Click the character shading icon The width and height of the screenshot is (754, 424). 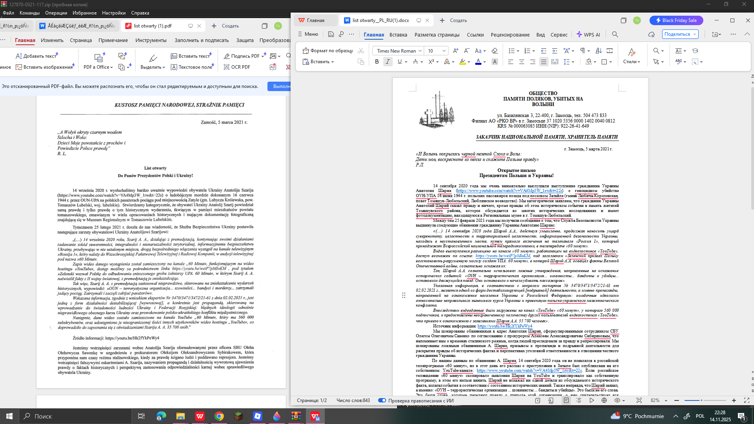tap(494, 62)
